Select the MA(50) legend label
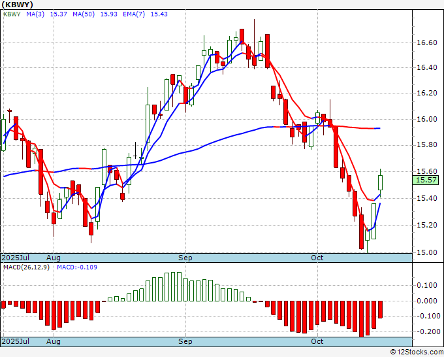The image size is (444, 357). [x=84, y=14]
